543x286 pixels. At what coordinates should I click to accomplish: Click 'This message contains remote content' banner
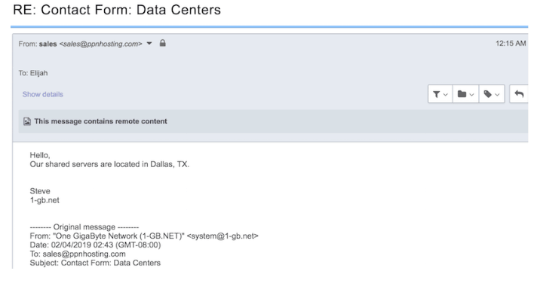(x=273, y=122)
